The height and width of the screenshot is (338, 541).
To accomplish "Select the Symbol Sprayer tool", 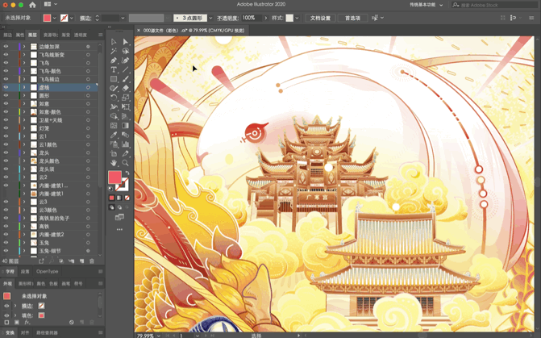I will point(114,144).
